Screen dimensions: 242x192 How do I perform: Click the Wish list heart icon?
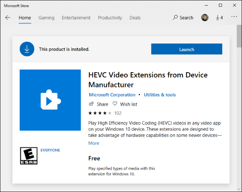115,104
